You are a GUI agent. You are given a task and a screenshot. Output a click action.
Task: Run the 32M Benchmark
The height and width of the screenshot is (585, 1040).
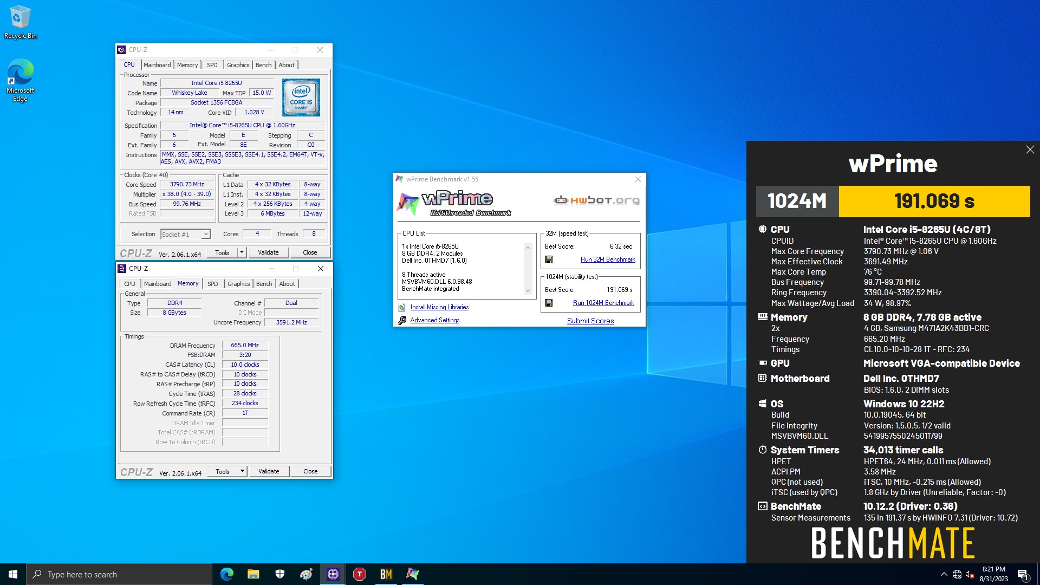(x=608, y=259)
